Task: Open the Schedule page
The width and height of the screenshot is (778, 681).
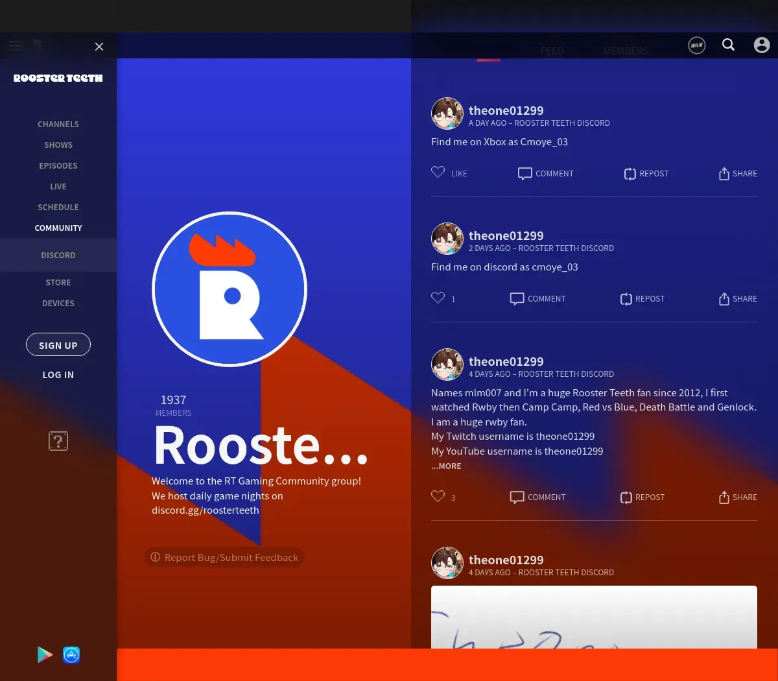Action: (x=58, y=207)
